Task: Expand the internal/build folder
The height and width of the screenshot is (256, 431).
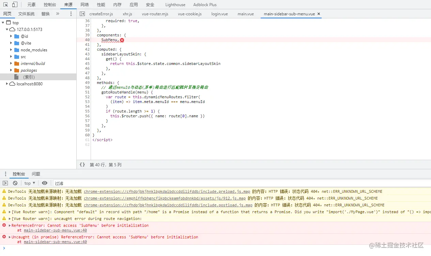Action: 11,63
